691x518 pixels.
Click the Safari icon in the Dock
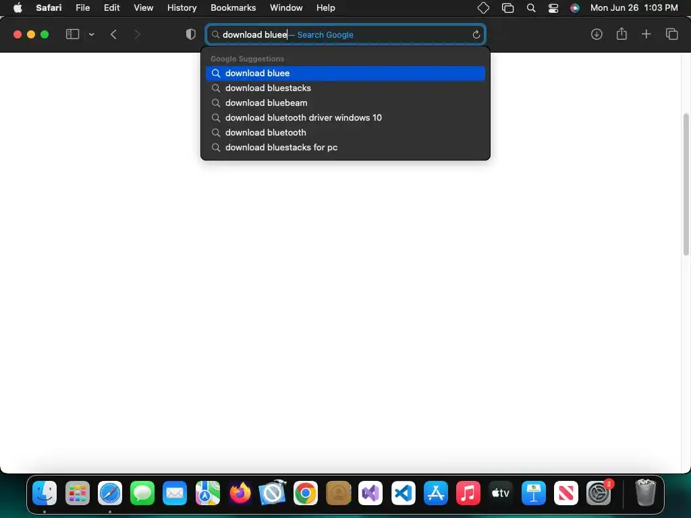110,493
